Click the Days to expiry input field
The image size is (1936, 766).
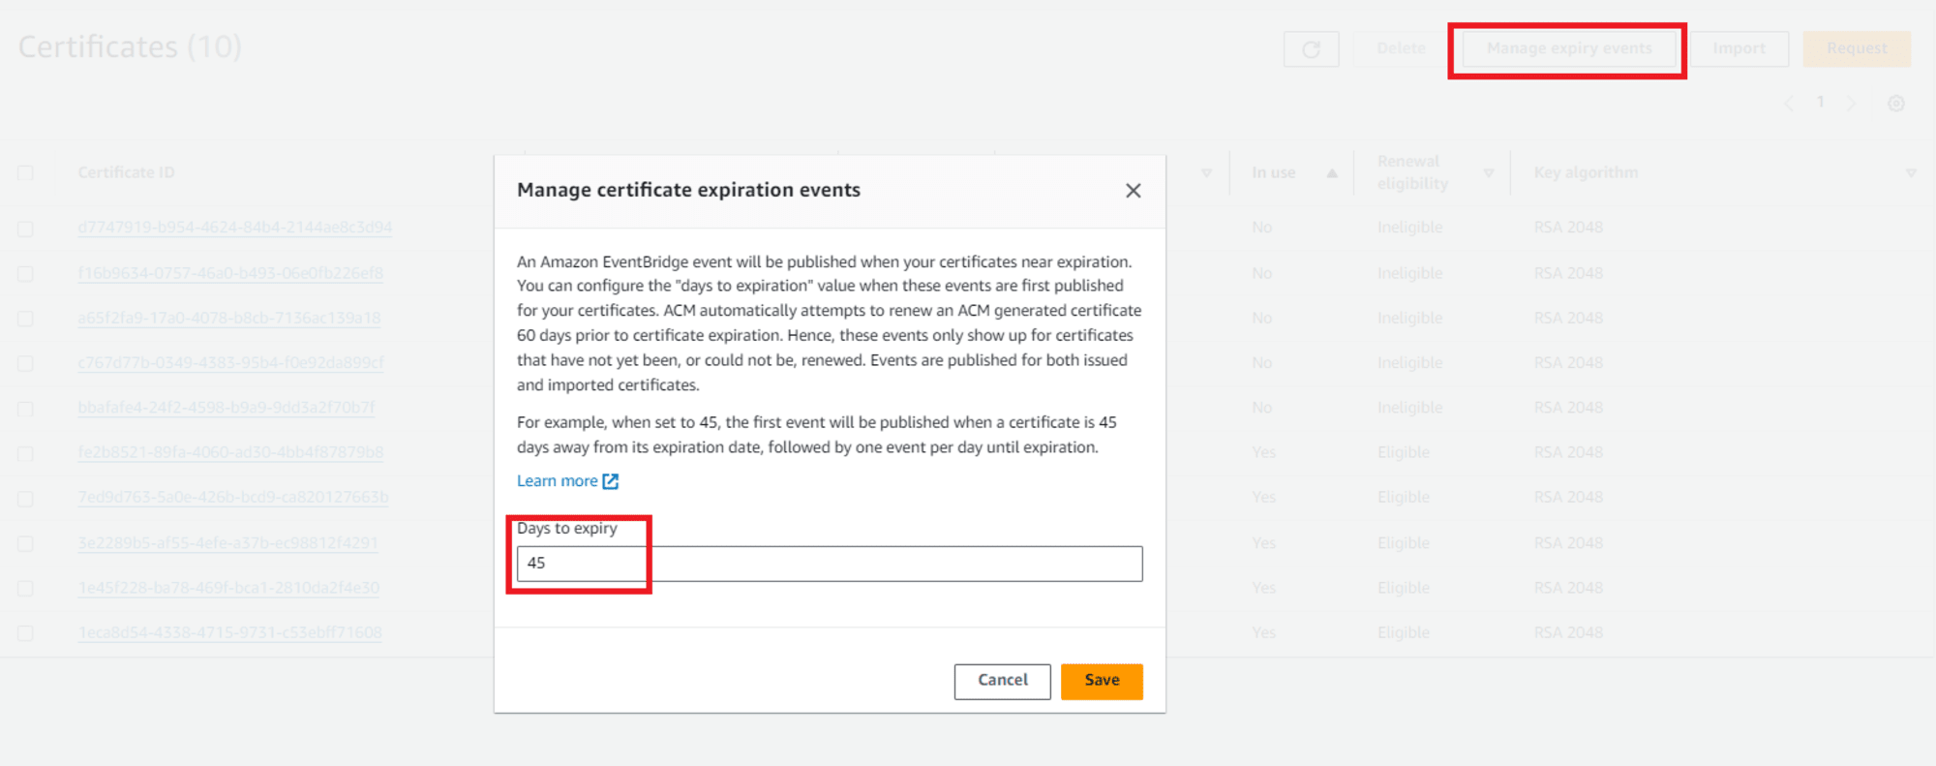pos(830,564)
